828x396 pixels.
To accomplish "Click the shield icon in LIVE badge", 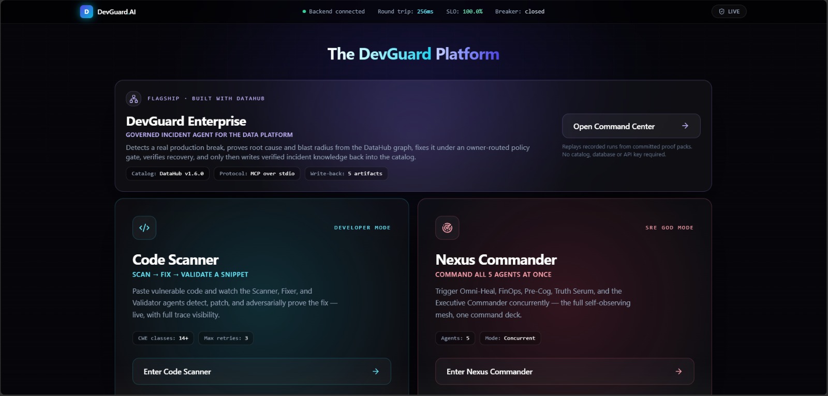I will point(721,11).
